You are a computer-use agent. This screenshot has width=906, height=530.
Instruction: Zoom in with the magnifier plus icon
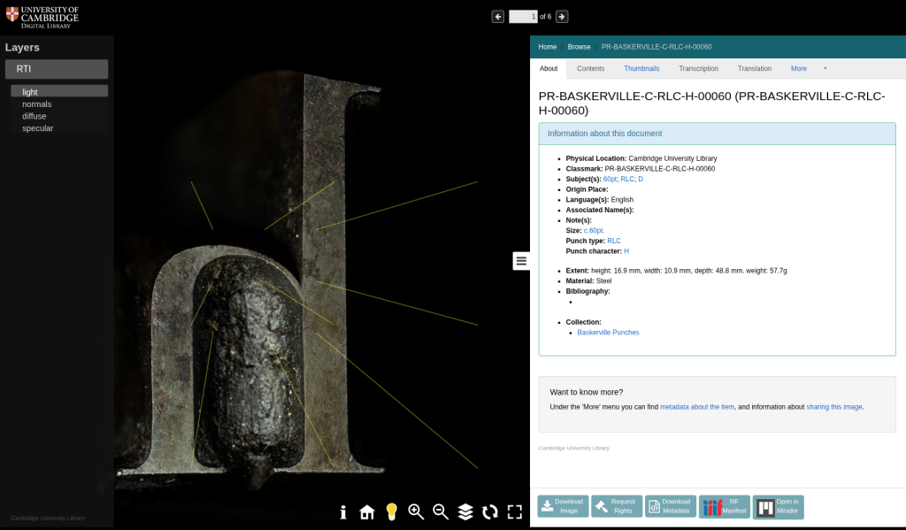point(416,512)
